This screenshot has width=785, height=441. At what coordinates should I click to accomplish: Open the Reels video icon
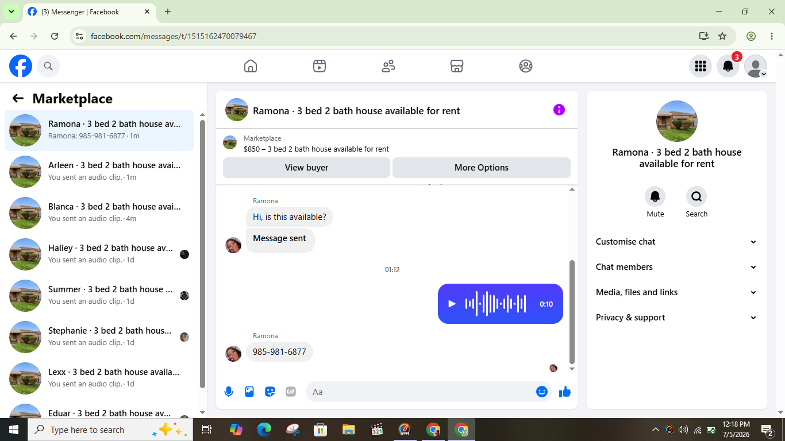point(320,66)
